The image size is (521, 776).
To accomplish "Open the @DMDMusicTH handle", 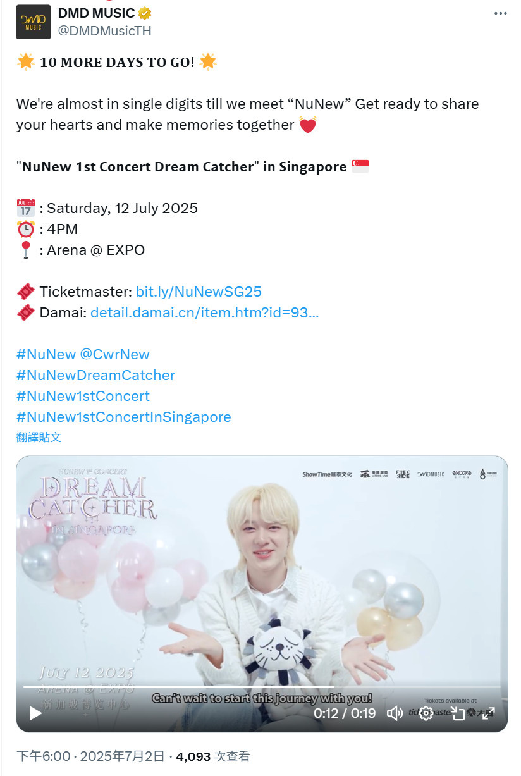I will (x=105, y=30).
